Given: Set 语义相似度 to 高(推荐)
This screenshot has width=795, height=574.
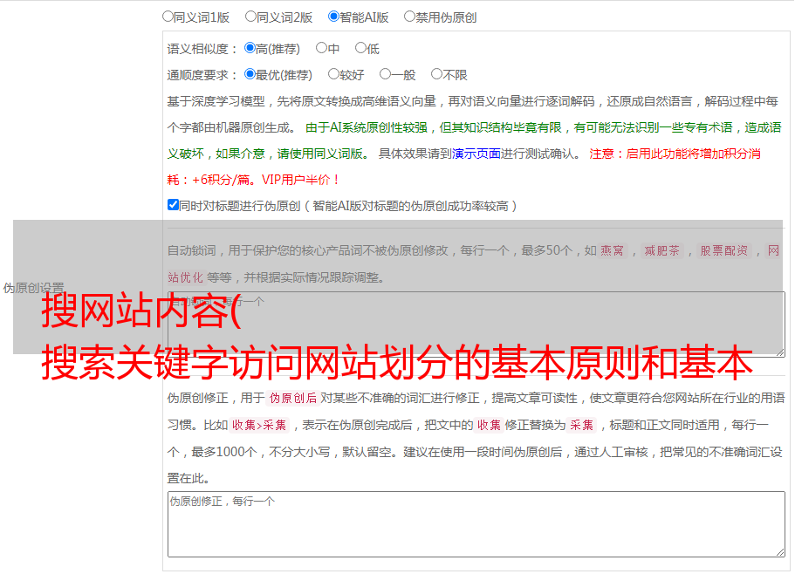Looking at the screenshot, I should click(x=250, y=48).
